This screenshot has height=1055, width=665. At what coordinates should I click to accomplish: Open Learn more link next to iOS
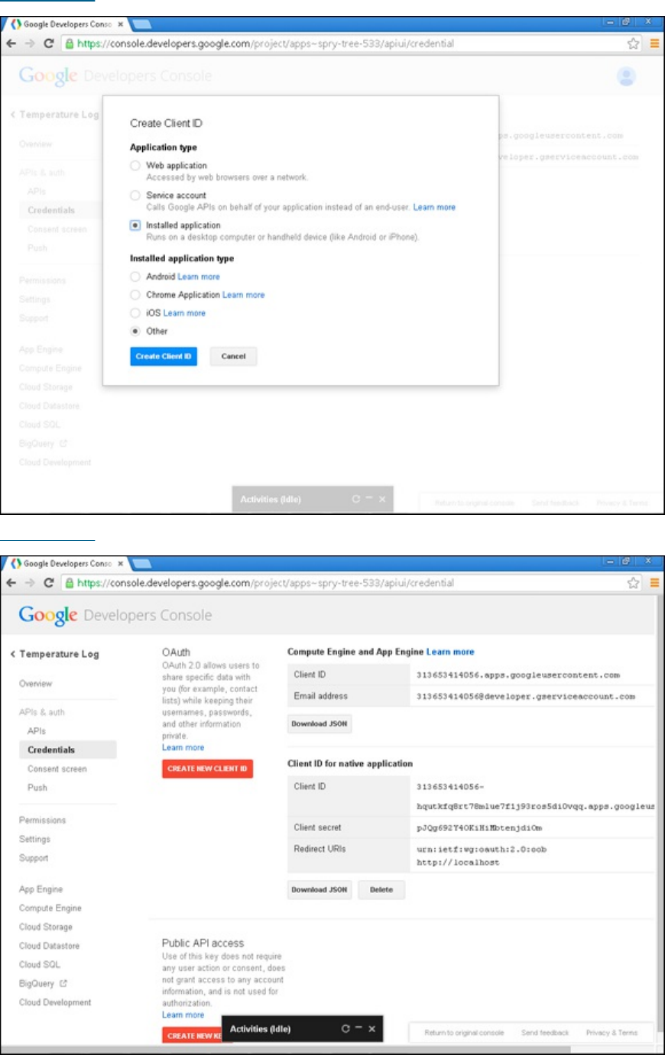(x=184, y=313)
